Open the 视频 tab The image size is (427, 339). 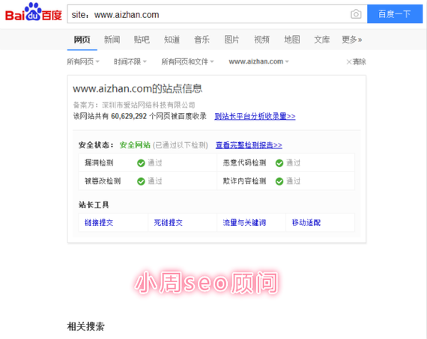[x=261, y=40]
